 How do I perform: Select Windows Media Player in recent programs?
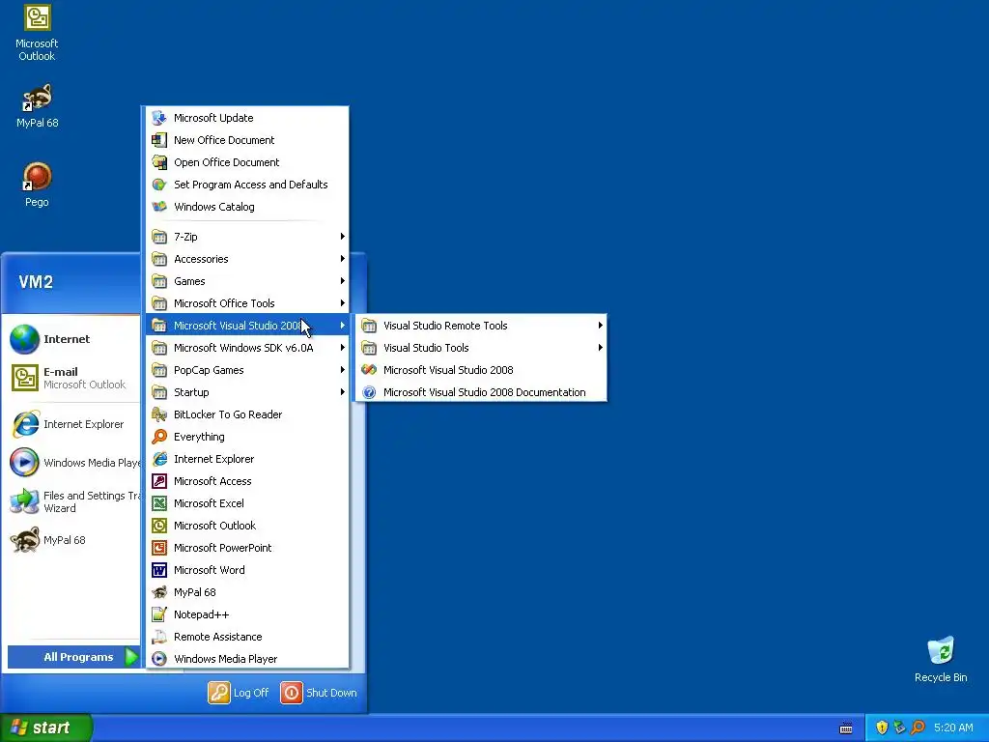[73, 463]
